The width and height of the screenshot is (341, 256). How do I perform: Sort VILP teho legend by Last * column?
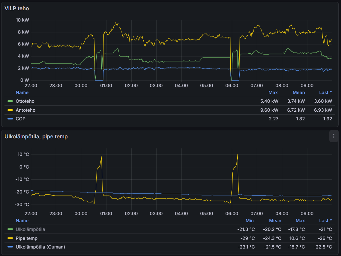click(x=325, y=93)
